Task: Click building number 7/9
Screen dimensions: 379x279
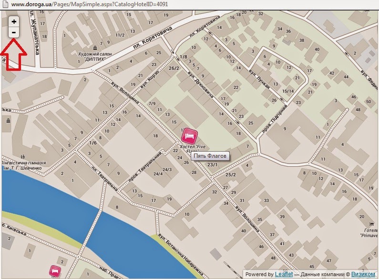Action: (152, 104)
